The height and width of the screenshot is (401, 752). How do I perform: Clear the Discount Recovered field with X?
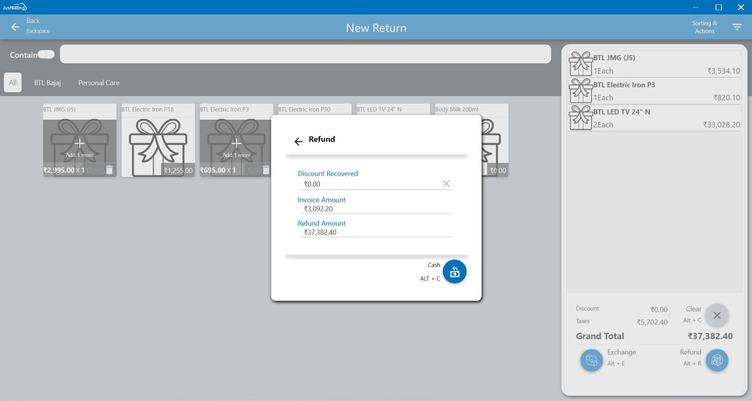(x=446, y=184)
